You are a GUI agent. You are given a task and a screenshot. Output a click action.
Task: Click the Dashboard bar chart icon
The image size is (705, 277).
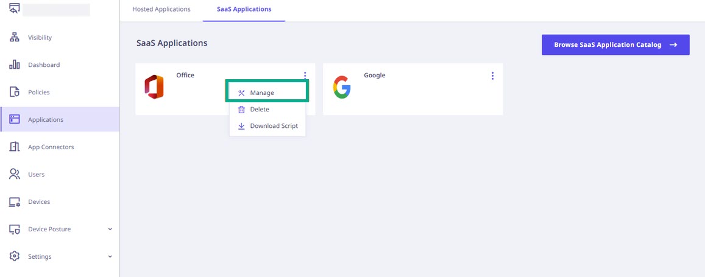coord(15,65)
